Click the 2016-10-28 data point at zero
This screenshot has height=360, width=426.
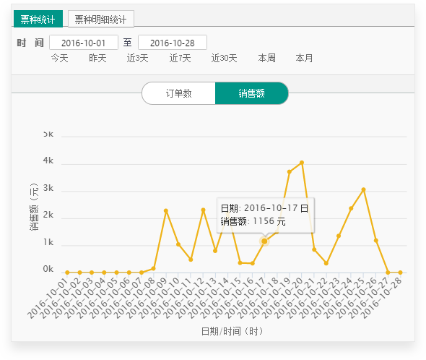point(400,273)
